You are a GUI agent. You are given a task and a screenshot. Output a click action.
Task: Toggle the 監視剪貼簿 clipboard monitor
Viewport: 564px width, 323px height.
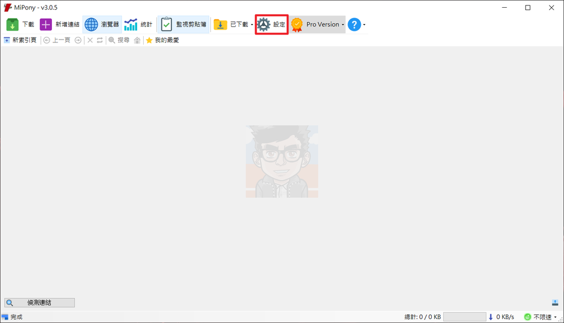[x=183, y=24]
